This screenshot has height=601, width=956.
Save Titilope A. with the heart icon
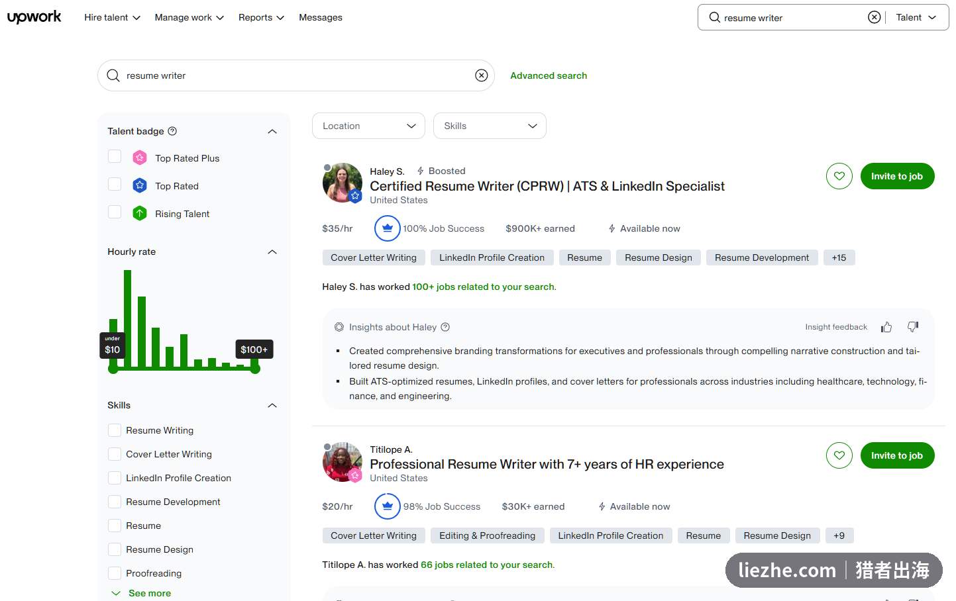coord(839,455)
